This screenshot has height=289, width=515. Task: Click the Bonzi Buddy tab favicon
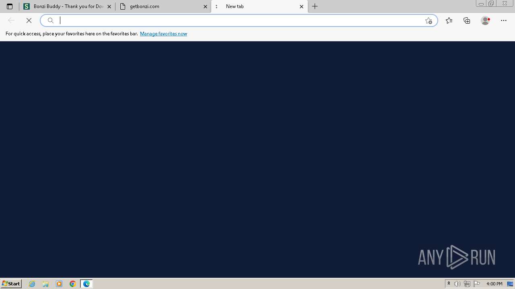click(x=27, y=6)
